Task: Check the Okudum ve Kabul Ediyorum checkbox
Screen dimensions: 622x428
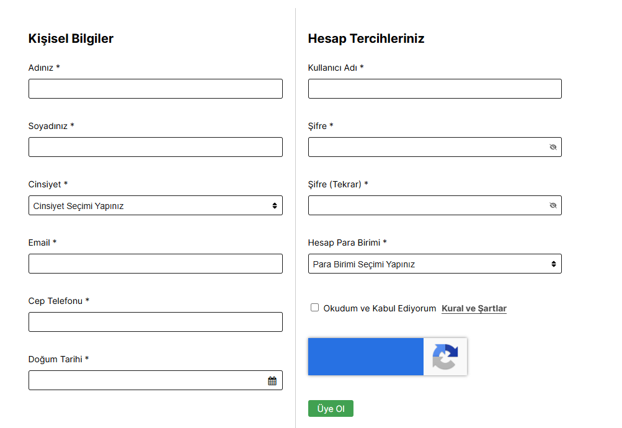Action: (x=314, y=308)
